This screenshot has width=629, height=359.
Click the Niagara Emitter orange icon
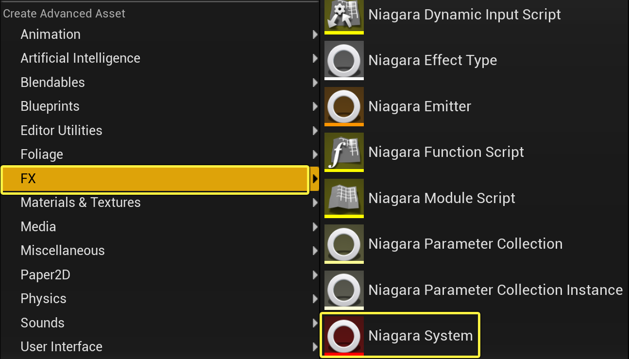(x=344, y=106)
